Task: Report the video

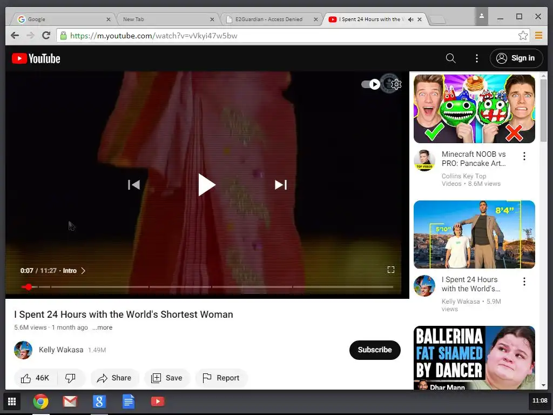Action: click(x=221, y=378)
